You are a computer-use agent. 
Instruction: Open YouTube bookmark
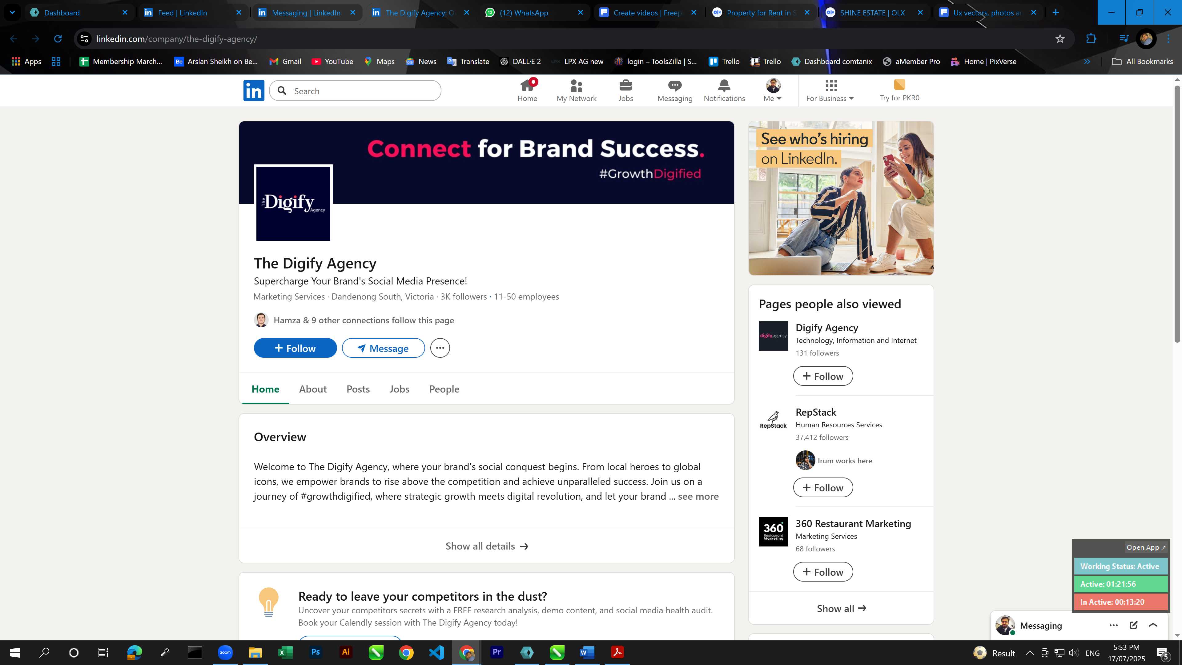[x=332, y=62]
